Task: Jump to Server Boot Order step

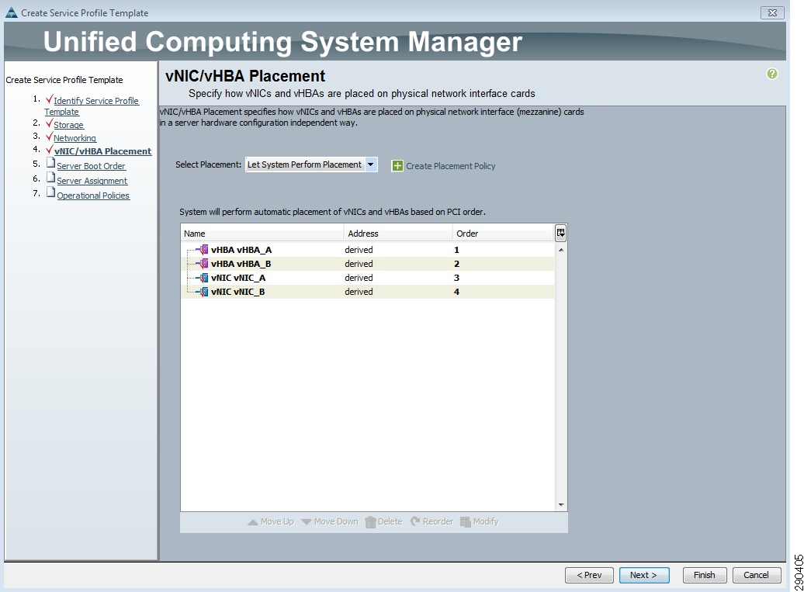Action: point(92,166)
